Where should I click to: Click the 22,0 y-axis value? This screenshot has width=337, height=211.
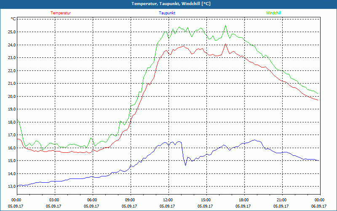[x=12, y=70]
